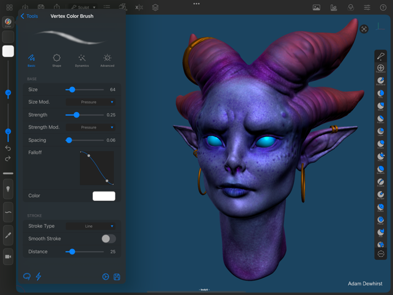Open the layers stack icon
Image resolution: width=393 pixels, height=295 pixels.
pyautogui.click(x=155, y=7)
